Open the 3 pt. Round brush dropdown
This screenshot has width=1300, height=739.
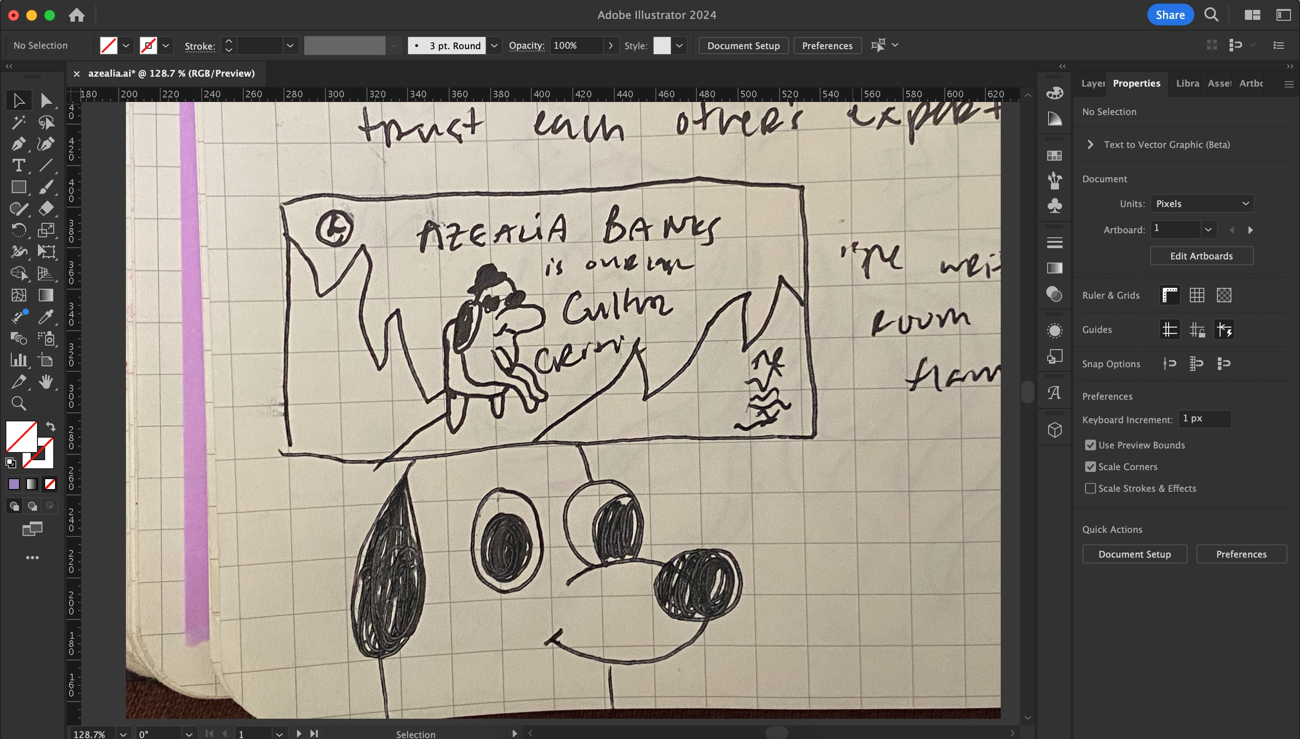pyautogui.click(x=494, y=46)
